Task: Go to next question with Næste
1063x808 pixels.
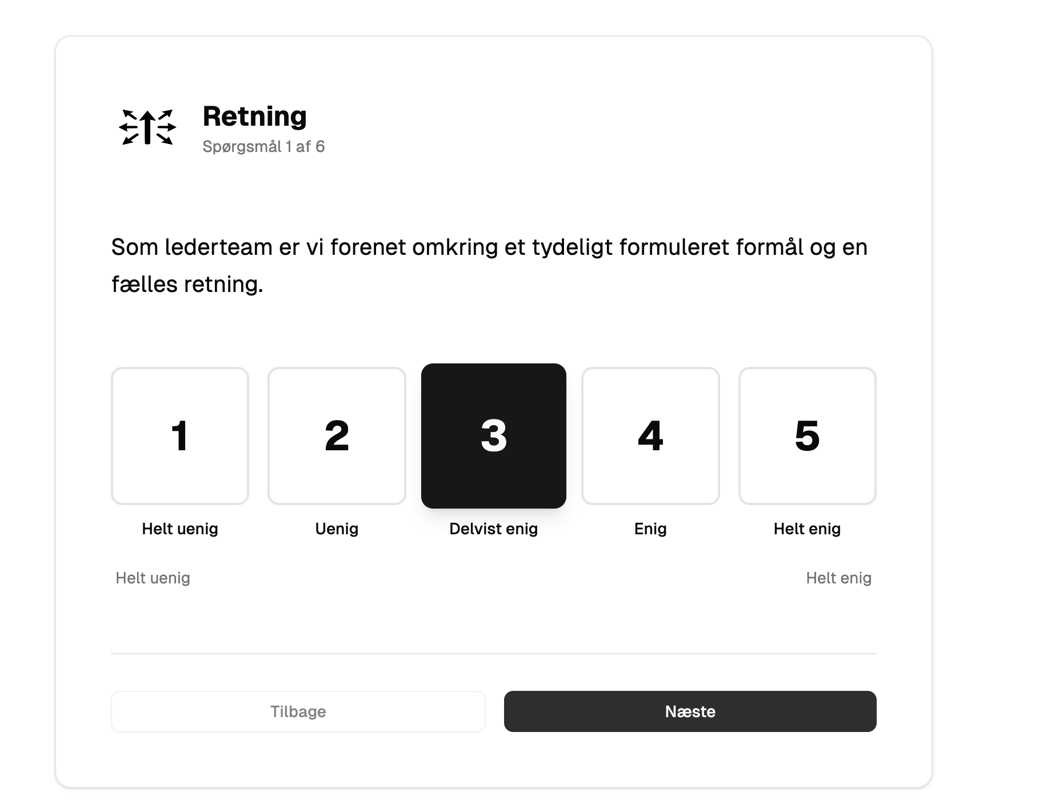Action: click(690, 711)
